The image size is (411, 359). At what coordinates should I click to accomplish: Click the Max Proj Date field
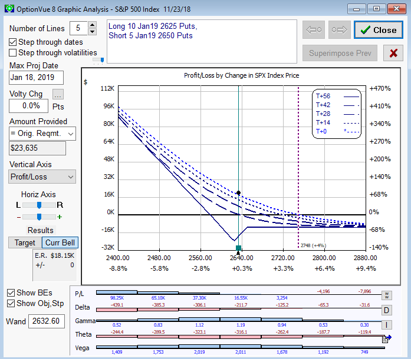click(36, 77)
